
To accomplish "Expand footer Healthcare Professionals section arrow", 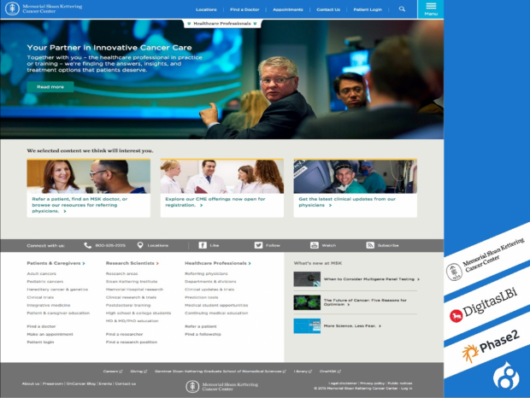I will coord(250,263).
